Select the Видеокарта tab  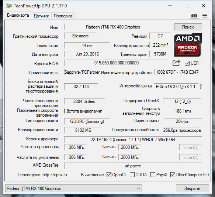coord(18,15)
